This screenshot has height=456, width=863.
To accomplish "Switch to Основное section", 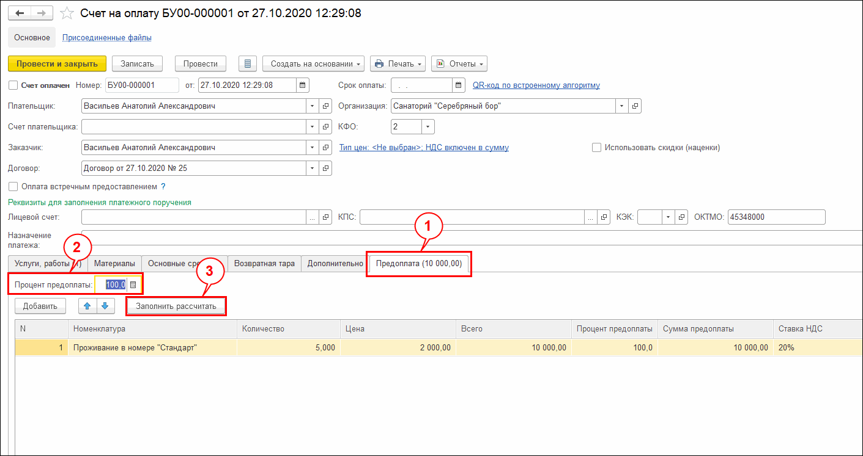I will click(32, 37).
